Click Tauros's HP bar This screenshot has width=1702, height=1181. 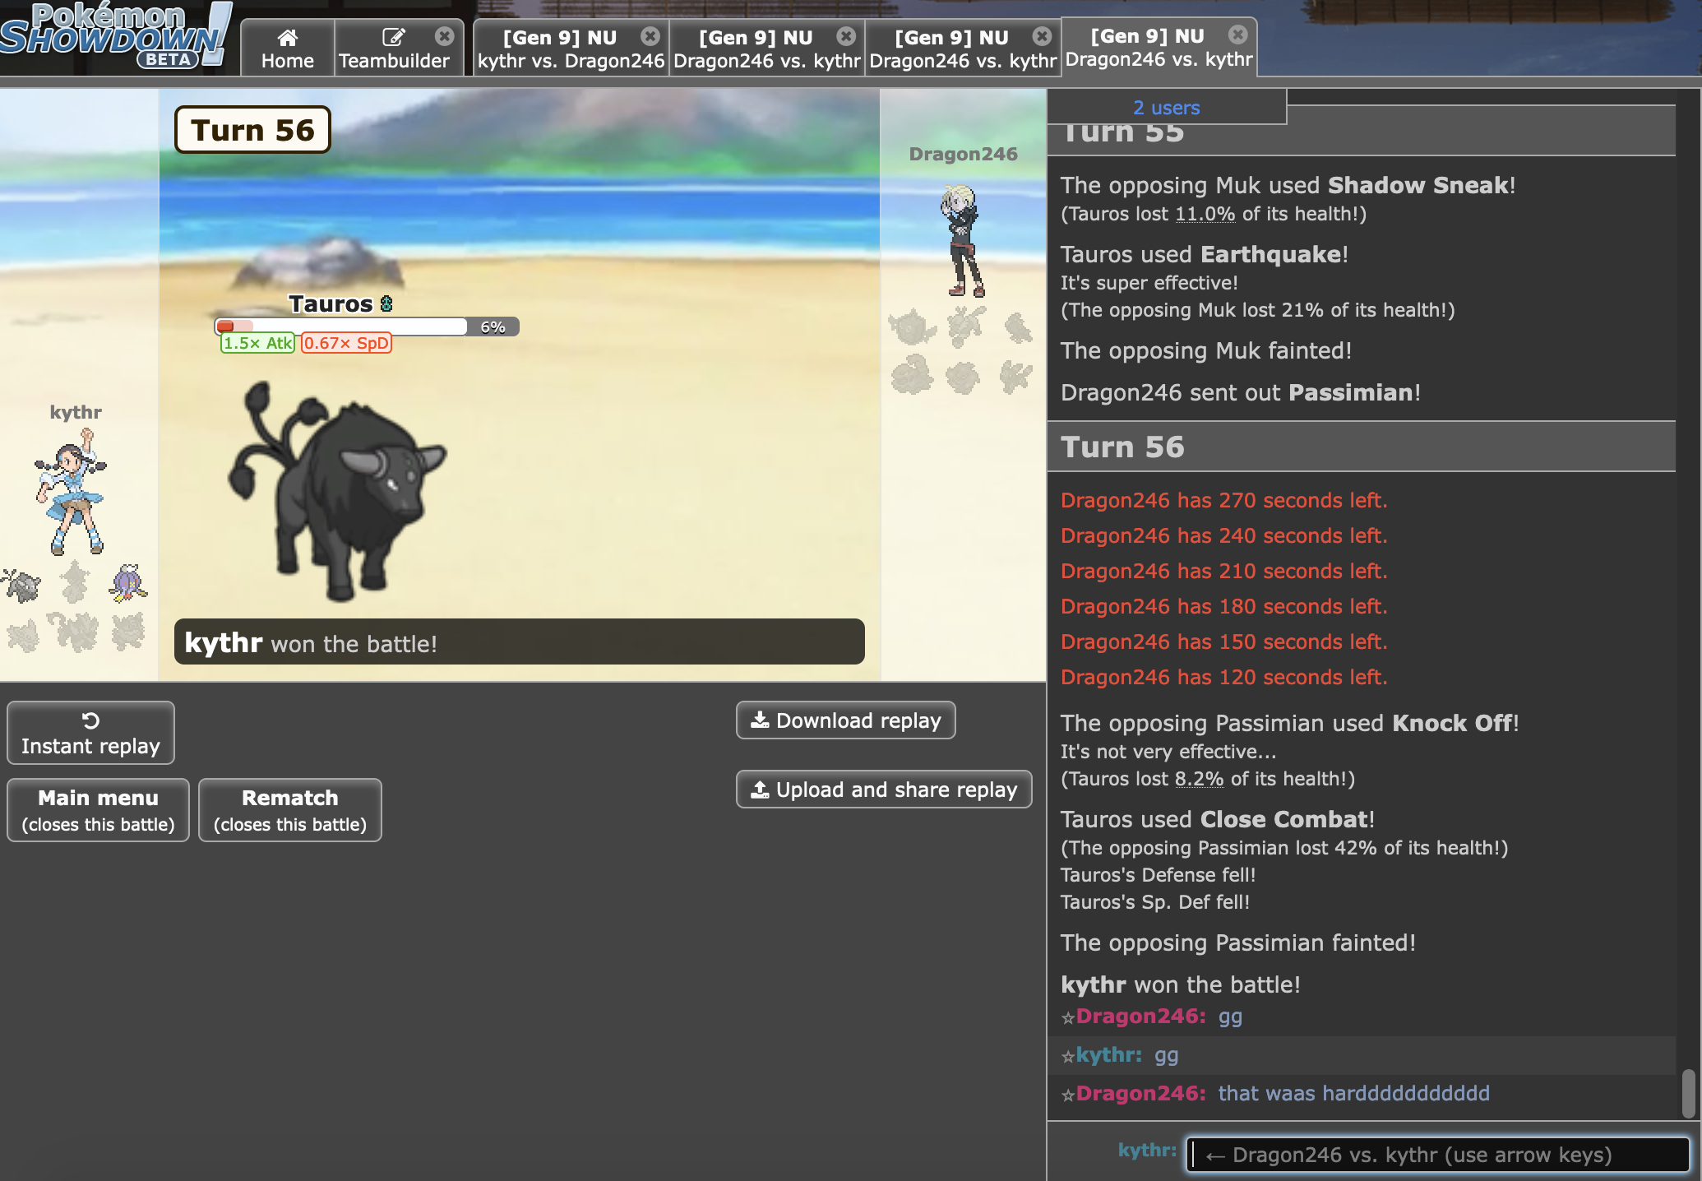click(x=366, y=327)
